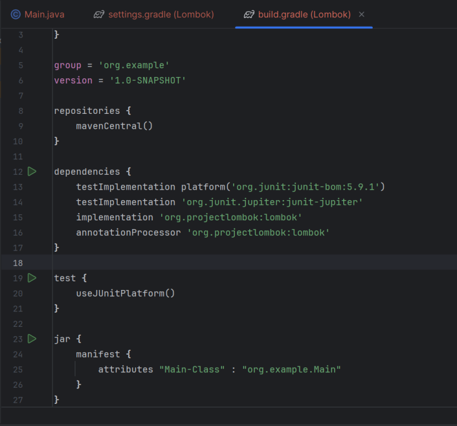Click the "org.example.Main" string

click(292, 369)
